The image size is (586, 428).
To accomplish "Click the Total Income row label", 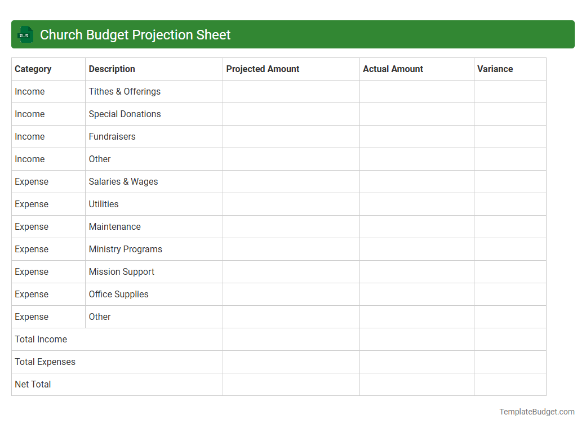I will (x=41, y=339).
